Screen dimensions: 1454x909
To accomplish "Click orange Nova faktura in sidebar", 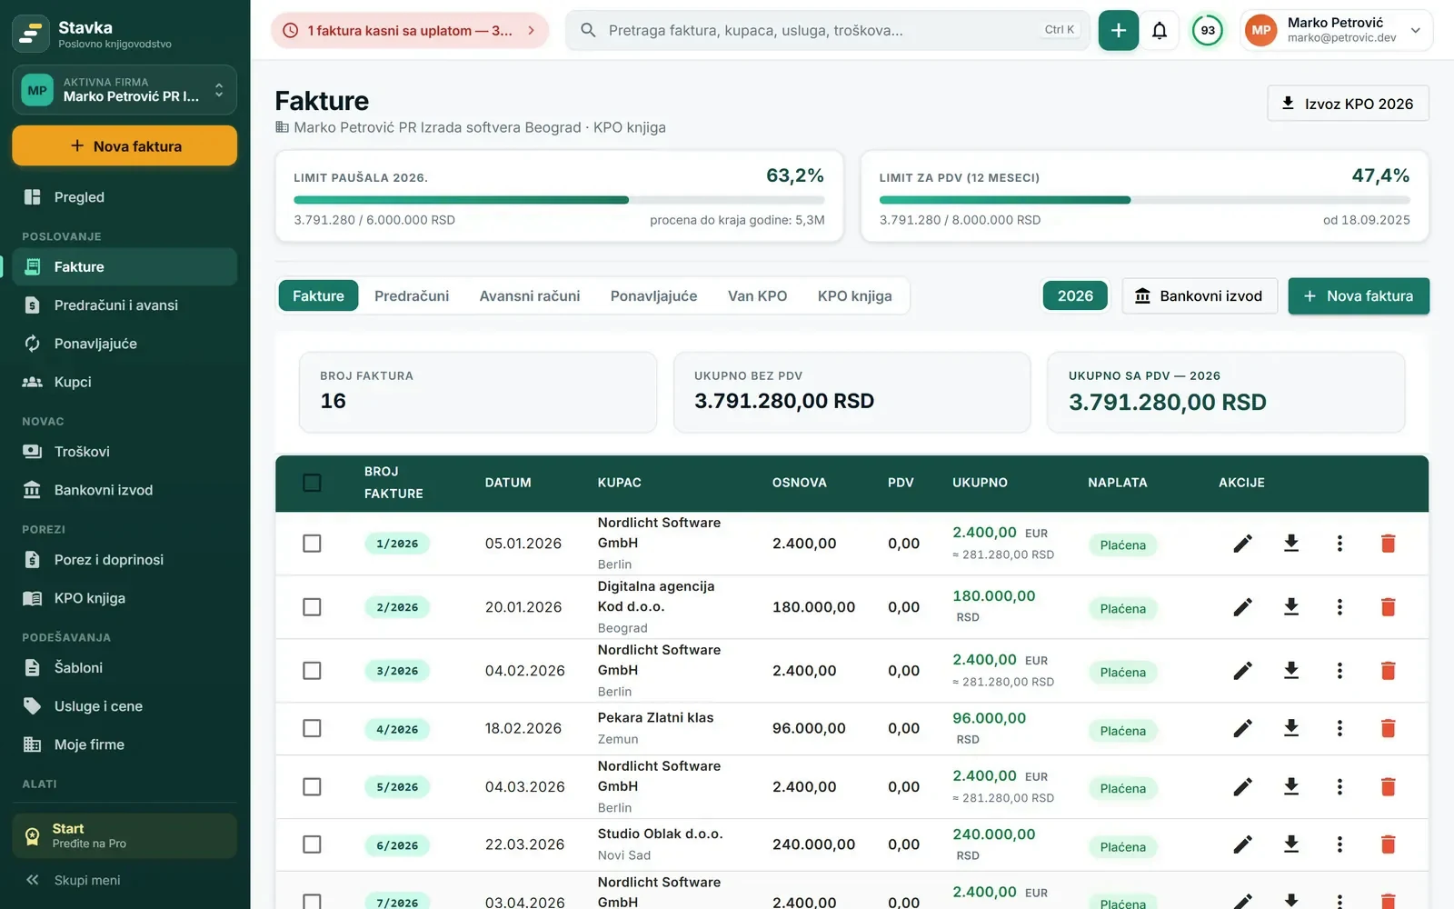I will (x=124, y=146).
